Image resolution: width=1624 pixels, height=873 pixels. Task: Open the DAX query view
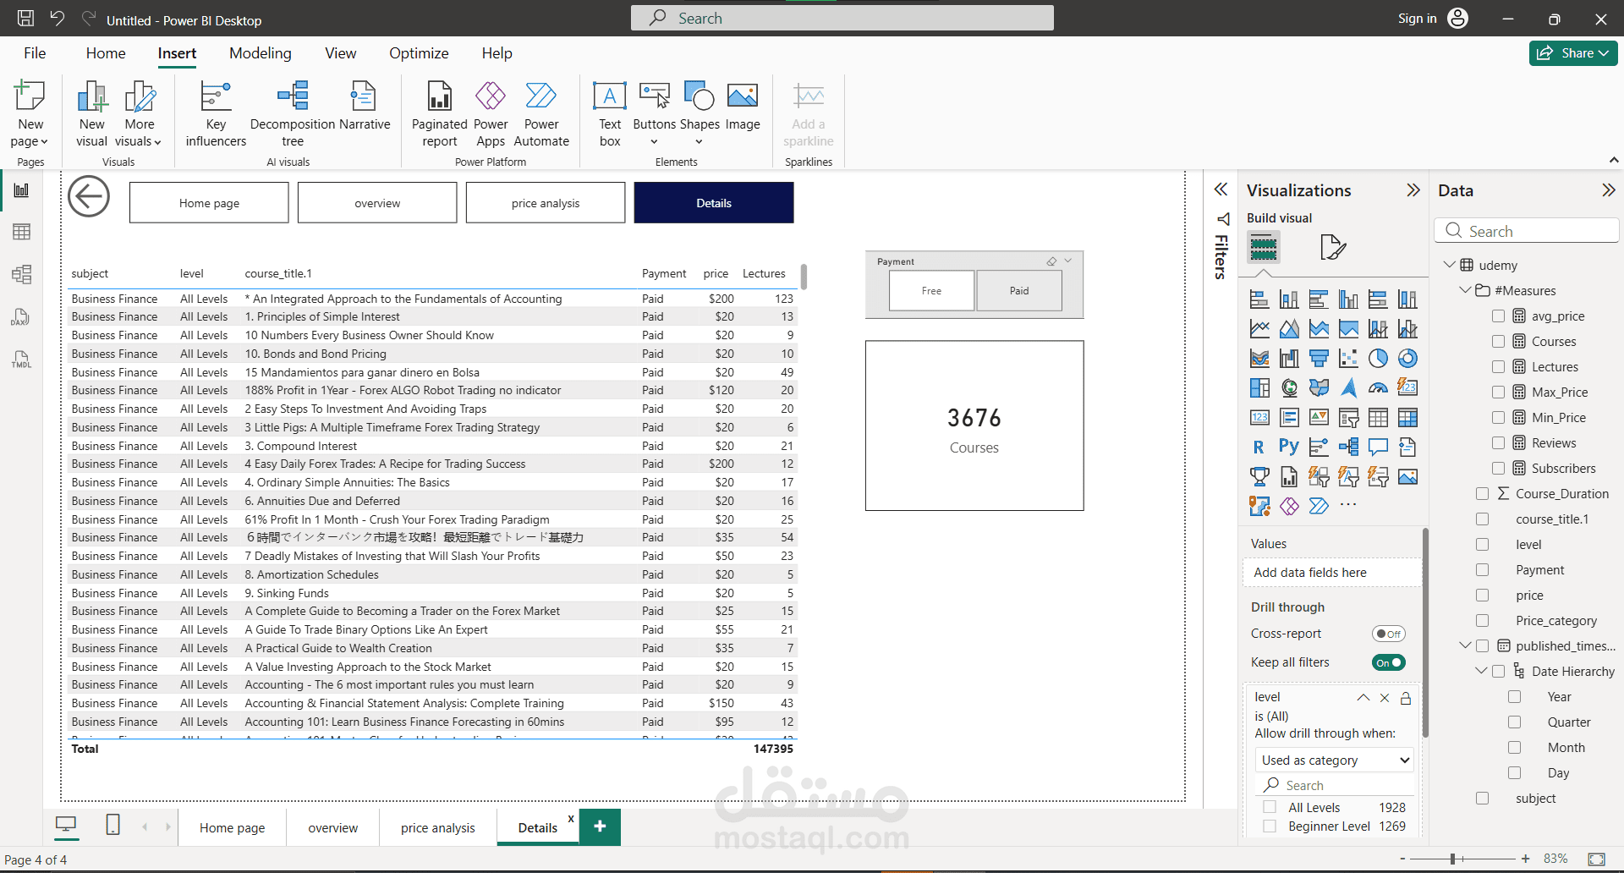click(21, 317)
